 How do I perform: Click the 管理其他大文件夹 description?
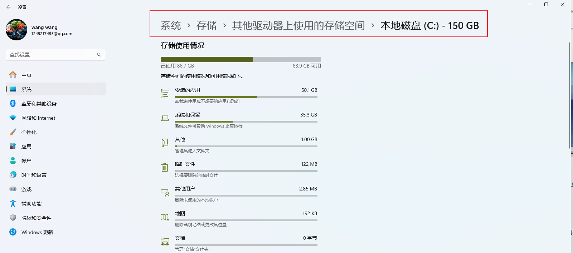[x=192, y=151]
